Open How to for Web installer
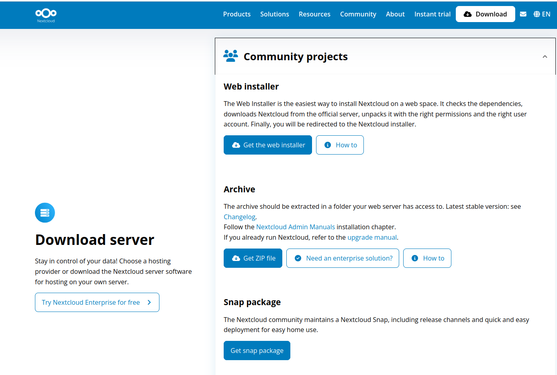The height and width of the screenshot is (375, 557). pyautogui.click(x=340, y=145)
